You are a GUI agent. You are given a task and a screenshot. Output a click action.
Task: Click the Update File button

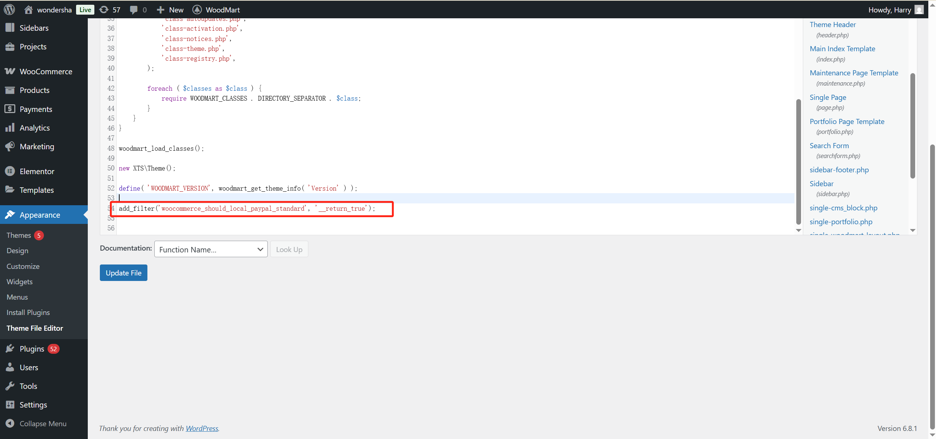click(123, 273)
